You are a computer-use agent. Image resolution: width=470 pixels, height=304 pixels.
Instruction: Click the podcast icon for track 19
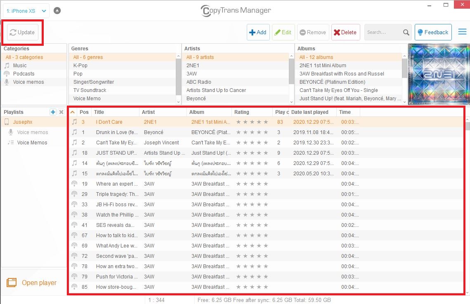[x=74, y=184]
